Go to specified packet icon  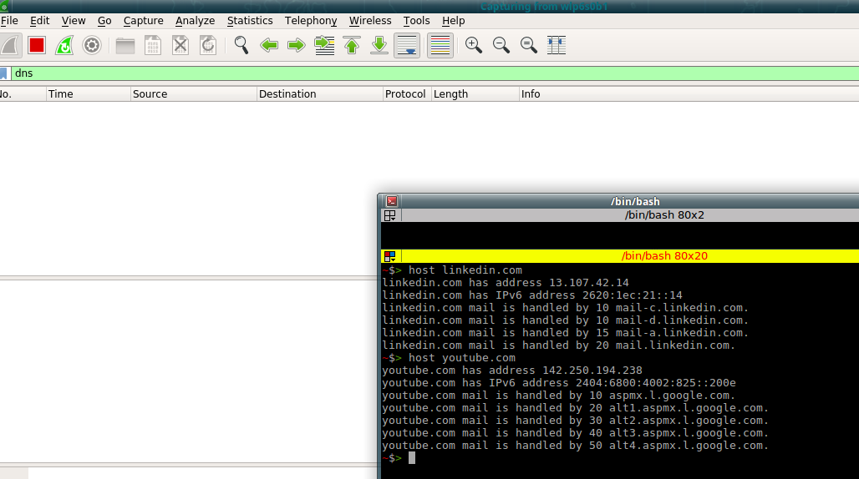(x=324, y=45)
